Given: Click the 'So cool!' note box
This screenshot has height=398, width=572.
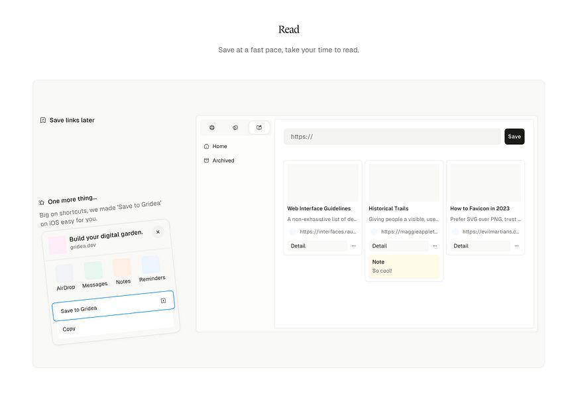Looking at the screenshot, I should (x=404, y=267).
